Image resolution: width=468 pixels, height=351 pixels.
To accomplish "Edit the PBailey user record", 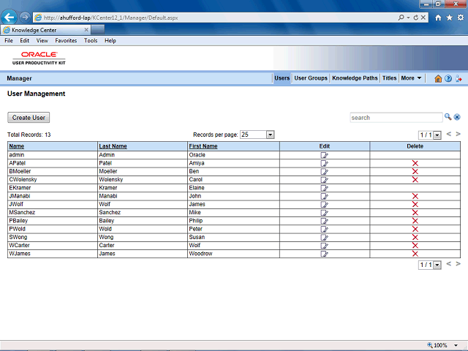I will point(324,221).
